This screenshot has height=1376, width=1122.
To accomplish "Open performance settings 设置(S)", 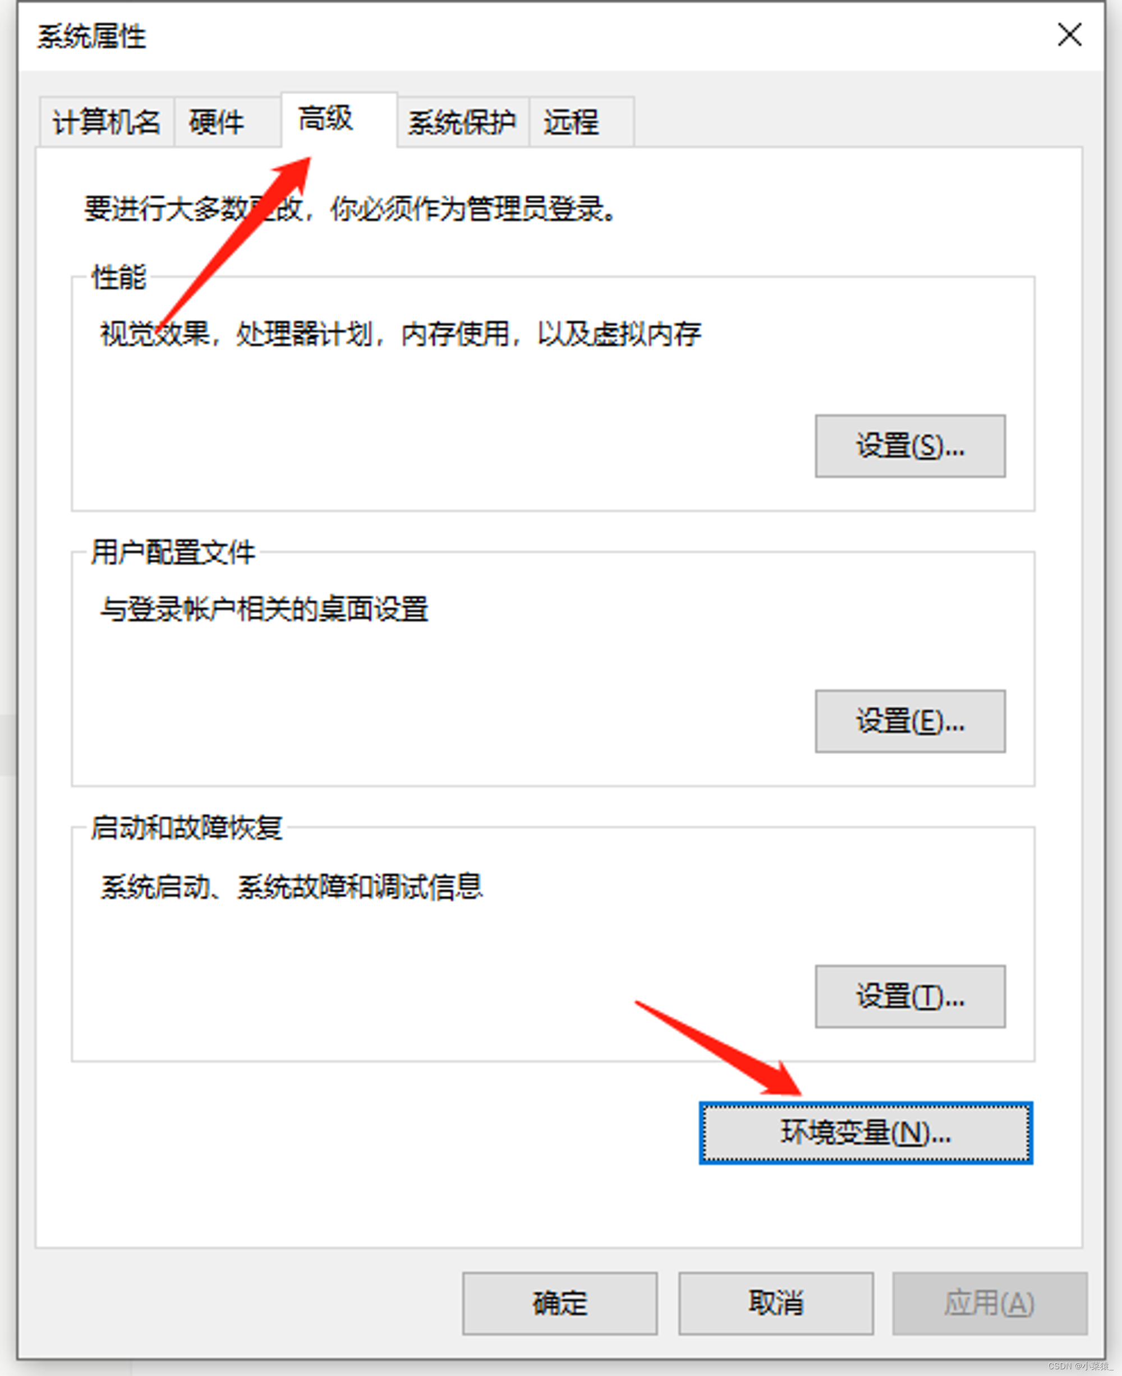I will tap(910, 446).
